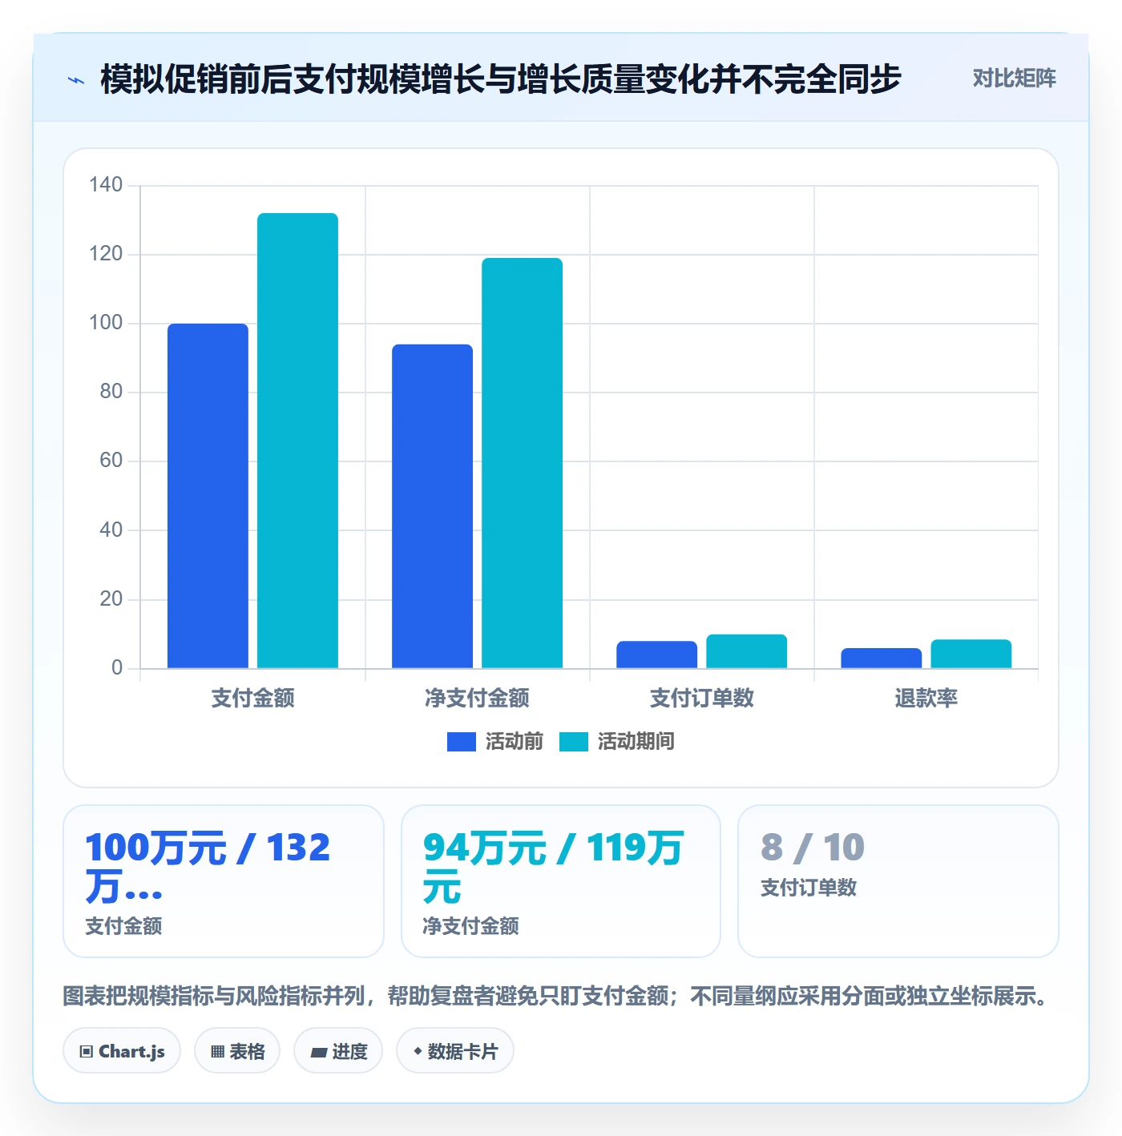The height and width of the screenshot is (1136, 1122).
Task: Click the 活动期间 bar for 净支付金额
Action: click(x=522, y=463)
